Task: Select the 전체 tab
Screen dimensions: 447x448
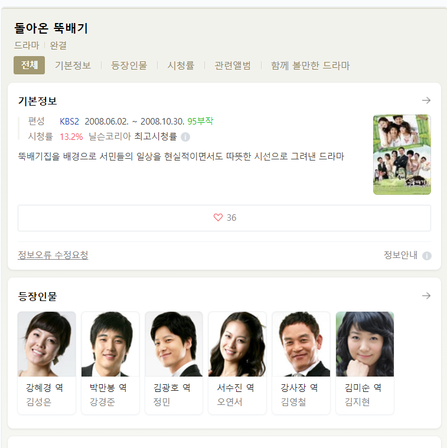Action: (x=29, y=65)
